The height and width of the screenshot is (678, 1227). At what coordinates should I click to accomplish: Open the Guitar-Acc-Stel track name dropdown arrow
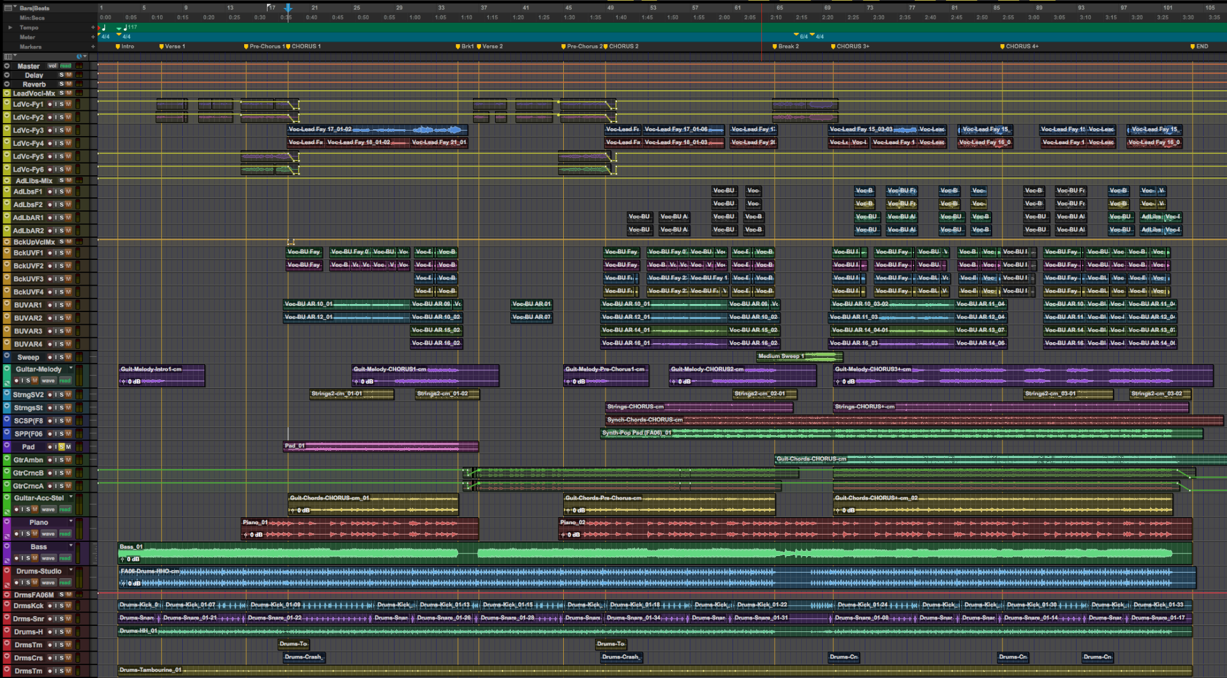tap(71, 497)
